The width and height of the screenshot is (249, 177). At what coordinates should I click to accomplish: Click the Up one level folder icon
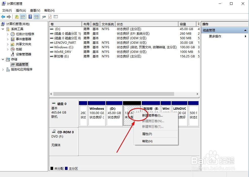pyautogui.click(x=16, y=17)
